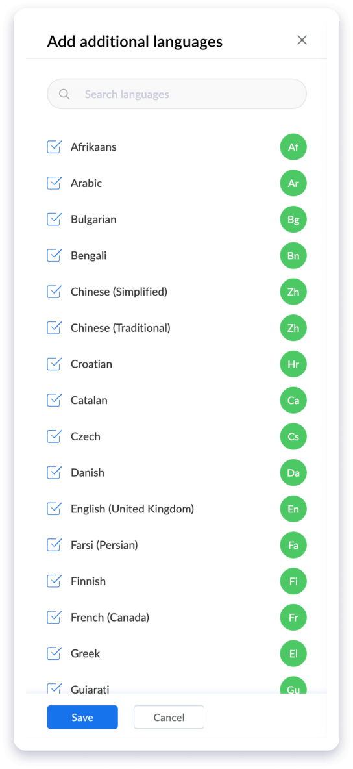Toggle the Chinese (Traditional) checkbox
353x769 pixels.
(x=54, y=327)
